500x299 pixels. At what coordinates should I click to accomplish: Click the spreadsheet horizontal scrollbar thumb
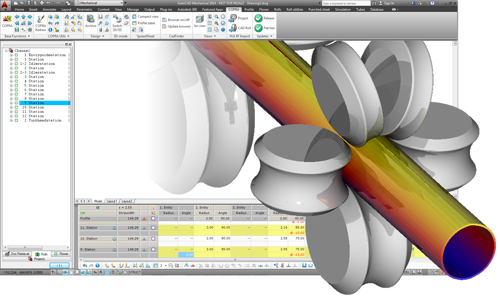click(235, 260)
